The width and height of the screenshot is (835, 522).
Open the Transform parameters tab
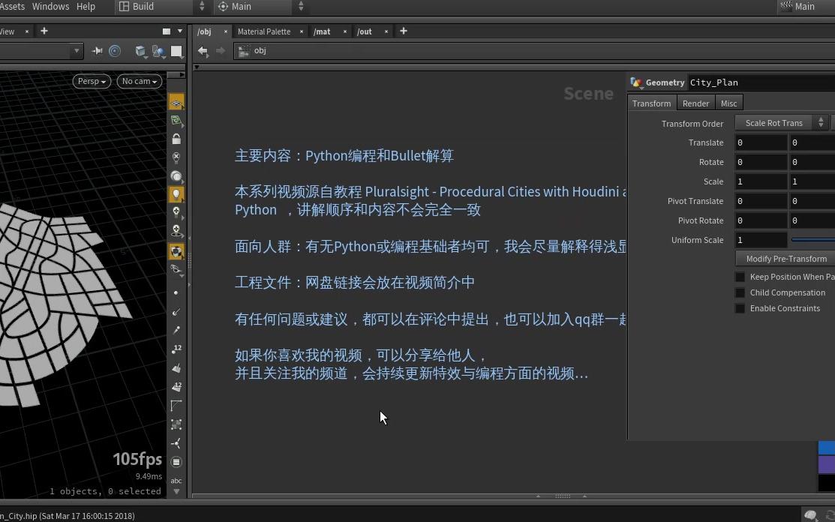tap(652, 103)
